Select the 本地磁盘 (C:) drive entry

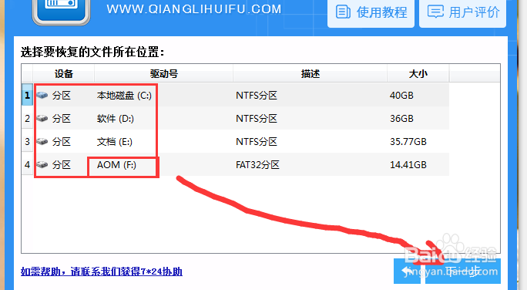[124, 96]
